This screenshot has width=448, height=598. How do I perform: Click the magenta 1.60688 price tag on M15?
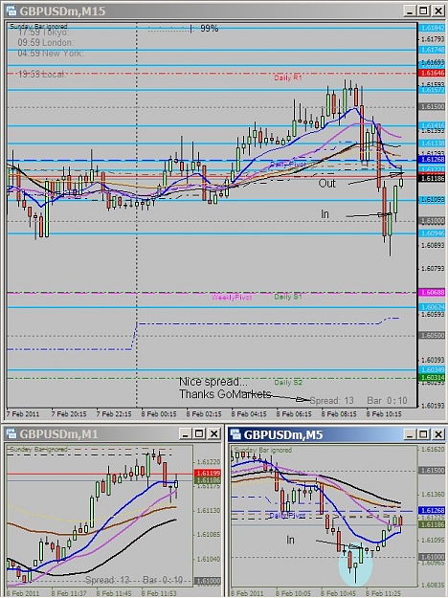coord(433,293)
